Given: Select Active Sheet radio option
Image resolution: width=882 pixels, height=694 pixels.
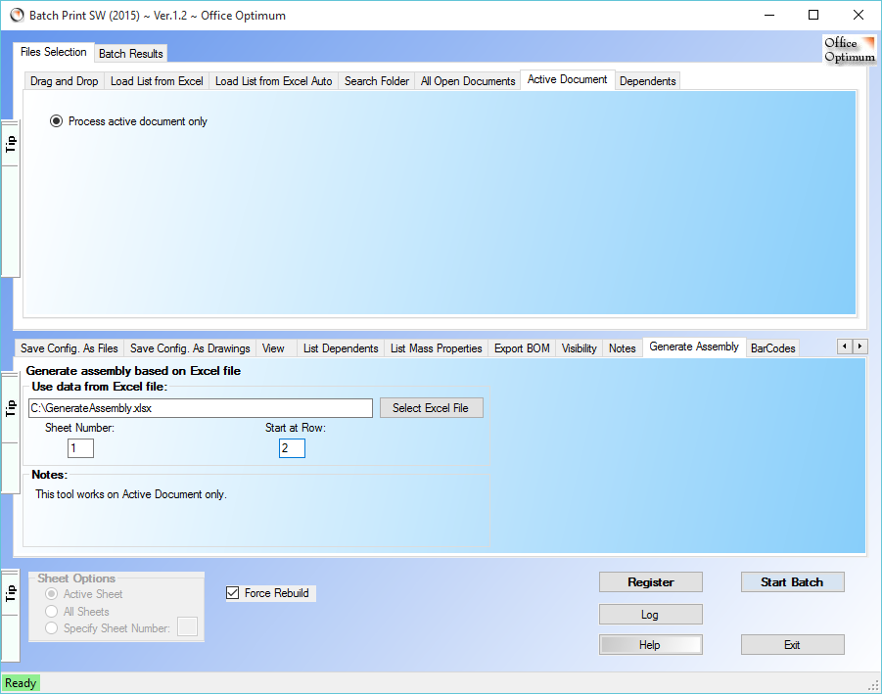Looking at the screenshot, I should (86, 594).
